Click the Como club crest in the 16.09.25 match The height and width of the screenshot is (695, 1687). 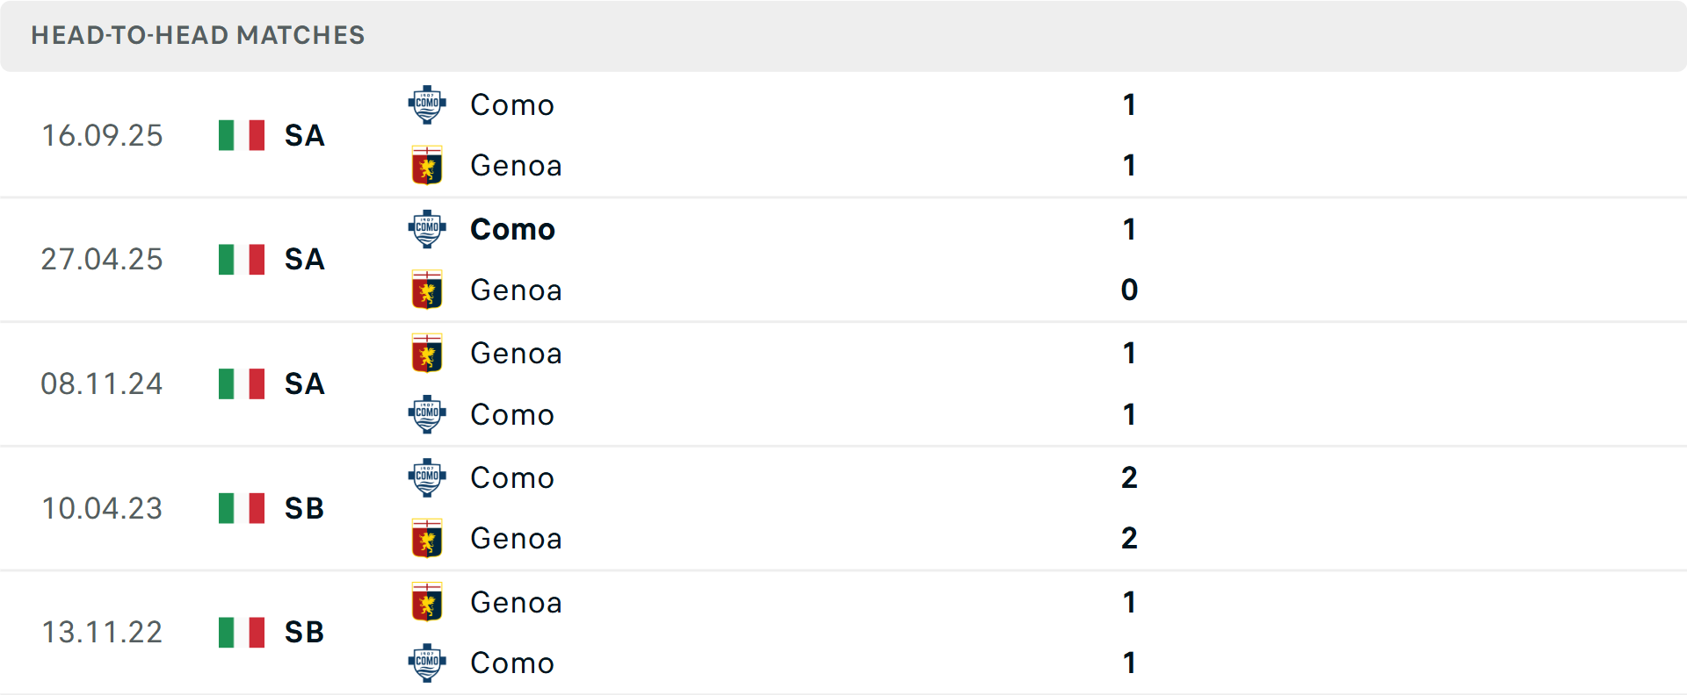coord(428,104)
